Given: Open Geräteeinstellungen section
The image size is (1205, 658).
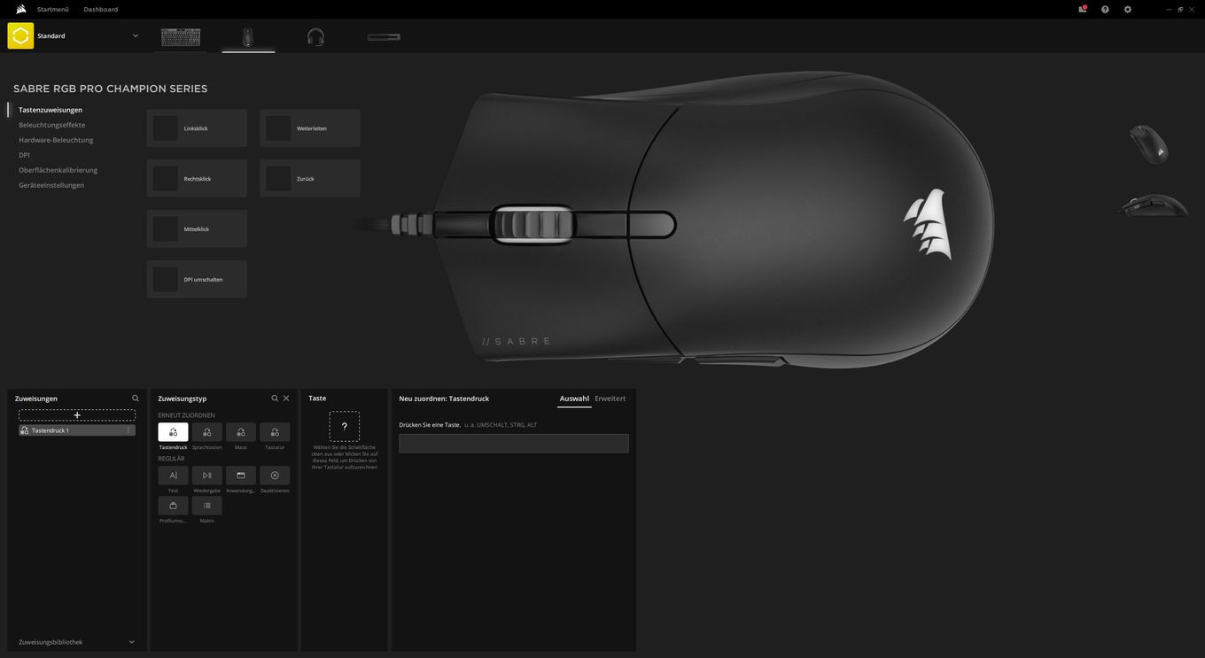Looking at the screenshot, I should 51,185.
